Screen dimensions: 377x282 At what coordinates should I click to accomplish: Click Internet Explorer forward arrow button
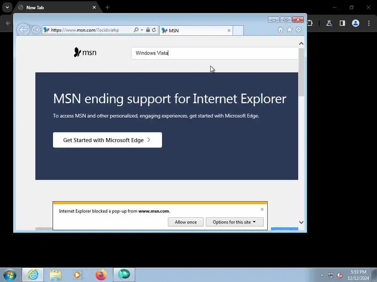[x=36, y=30]
